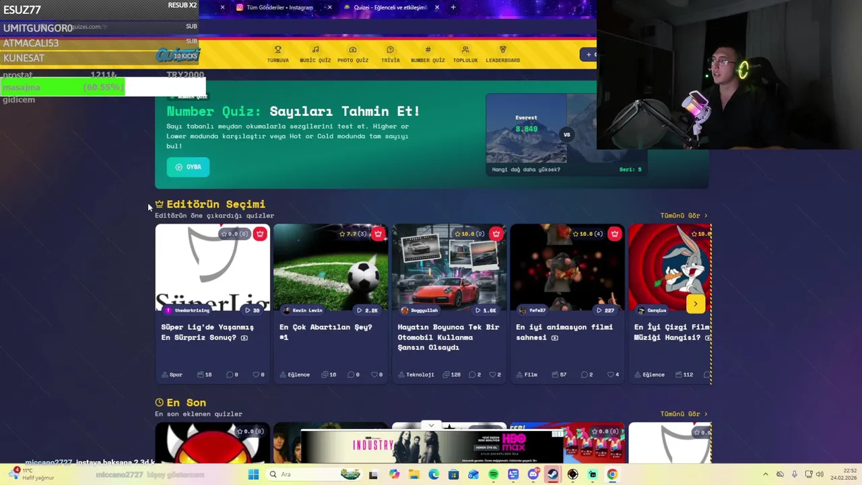Image resolution: width=862 pixels, height=485 pixels.
Task: Click like heart on Süper Lig card
Action: tap(256, 375)
